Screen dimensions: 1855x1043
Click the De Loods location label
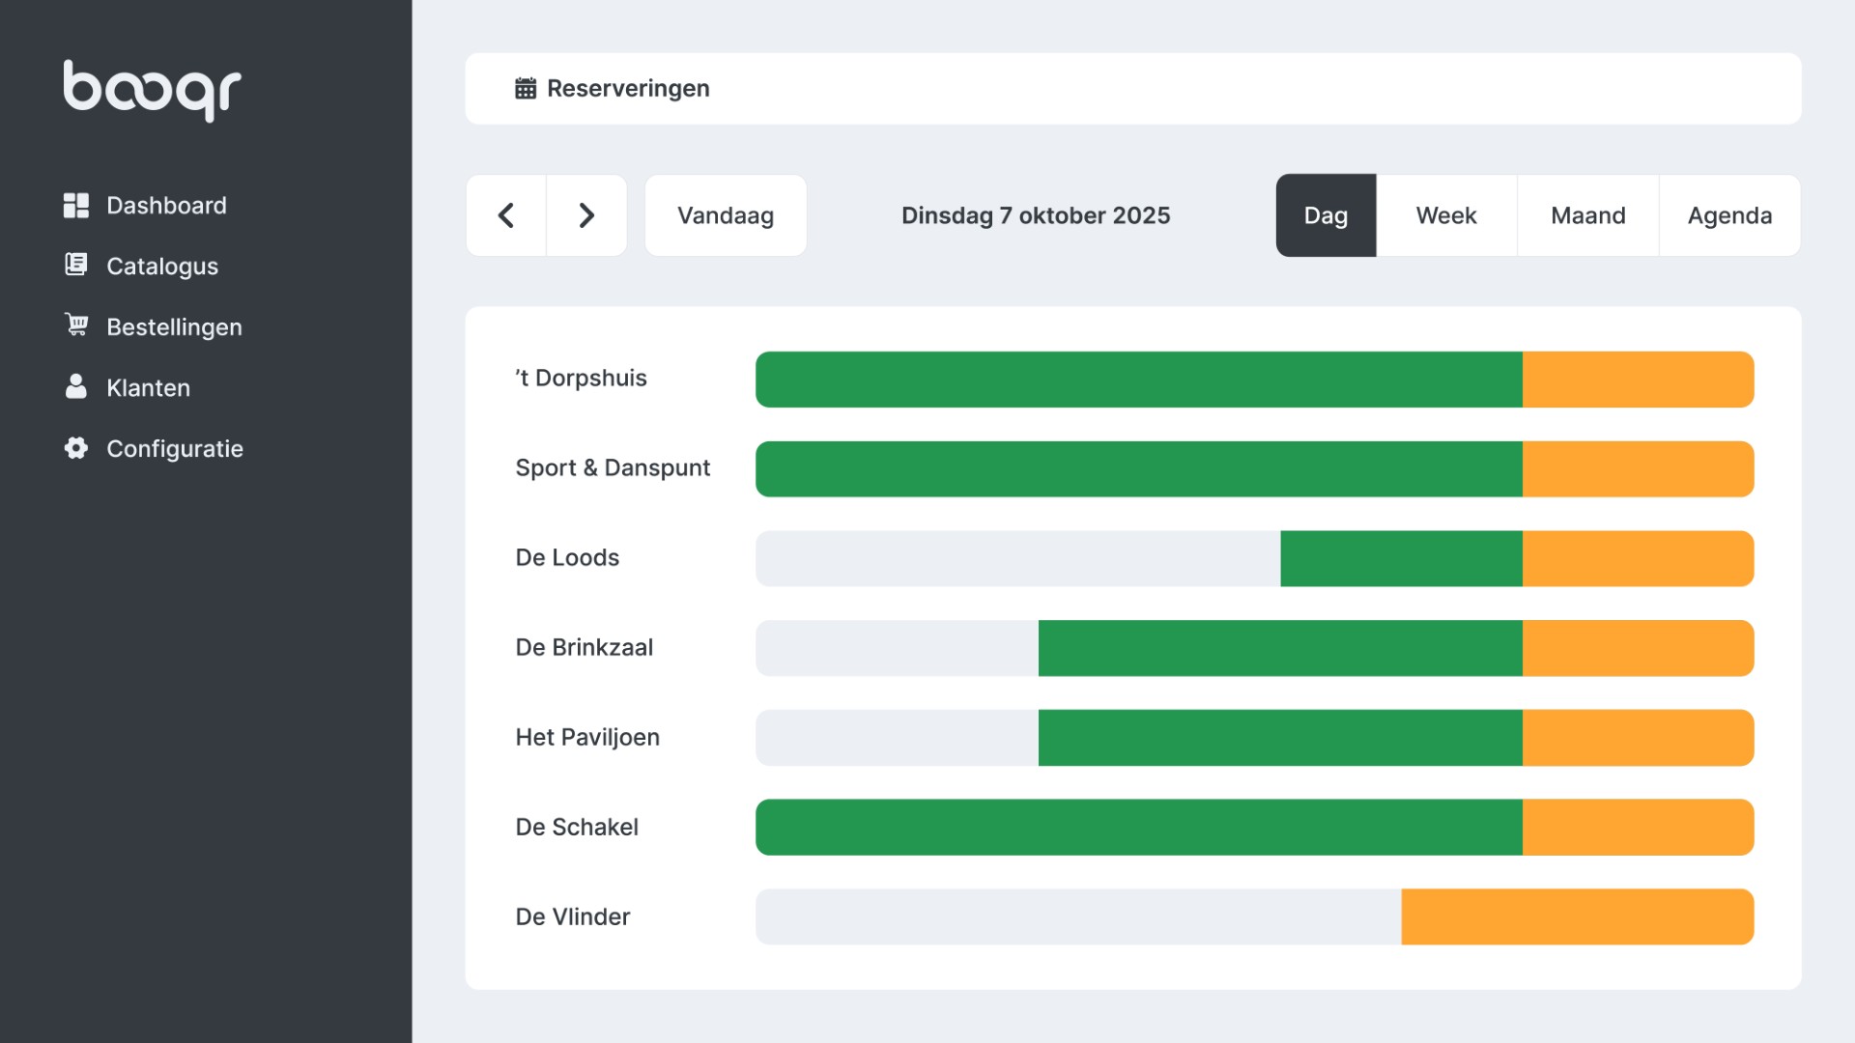click(567, 558)
